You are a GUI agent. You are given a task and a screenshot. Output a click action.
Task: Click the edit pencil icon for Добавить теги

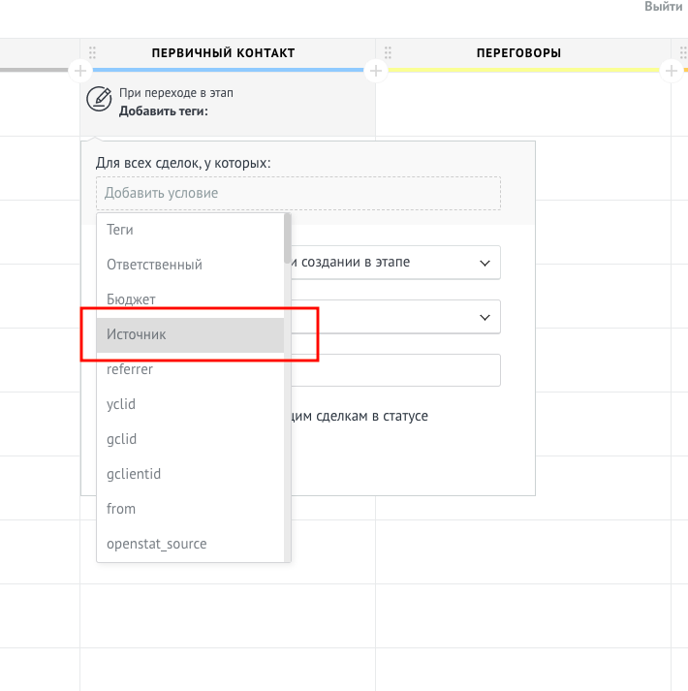pos(99,99)
